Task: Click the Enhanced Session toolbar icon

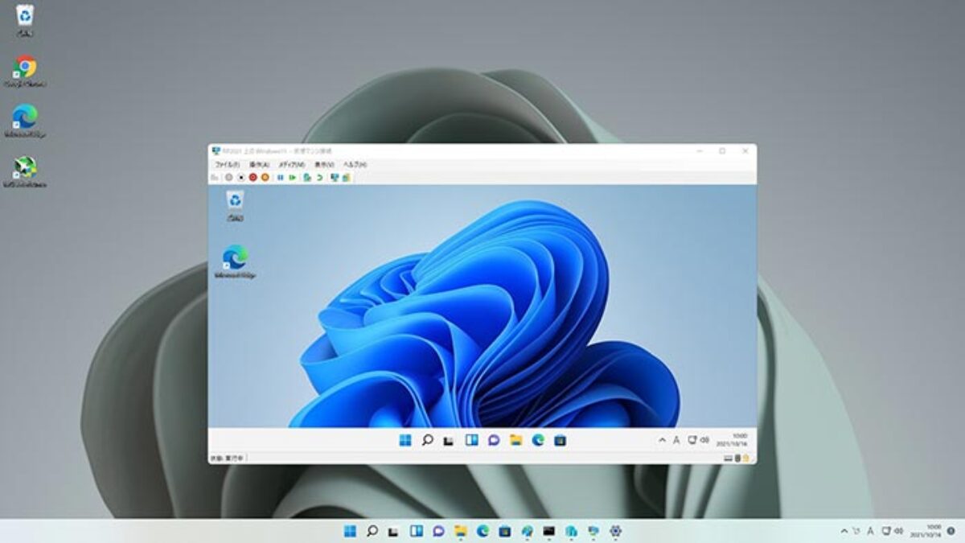Action: tap(334, 178)
